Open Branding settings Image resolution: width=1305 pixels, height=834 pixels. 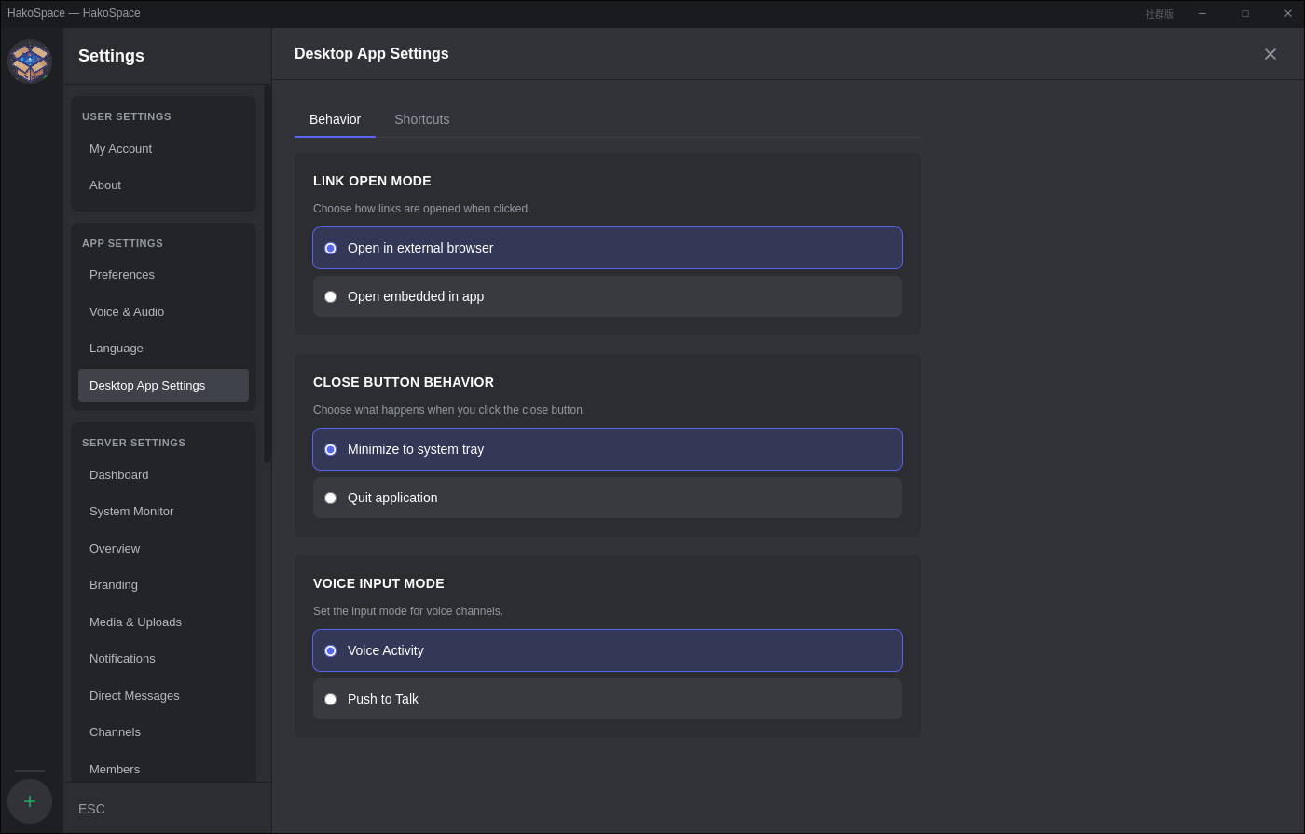click(113, 584)
